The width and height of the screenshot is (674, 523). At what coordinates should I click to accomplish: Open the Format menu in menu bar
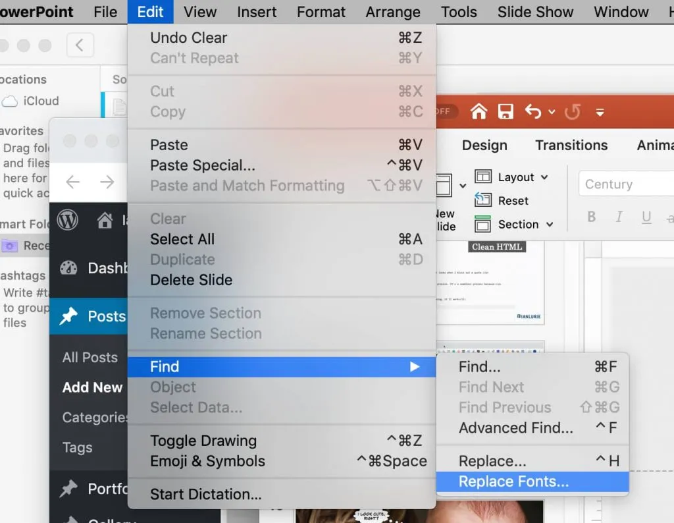tap(321, 12)
